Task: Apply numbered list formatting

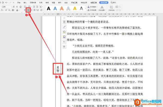Action: pos(29,7)
